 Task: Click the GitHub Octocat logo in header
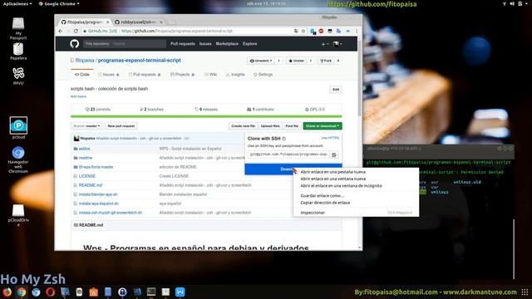click(74, 44)
